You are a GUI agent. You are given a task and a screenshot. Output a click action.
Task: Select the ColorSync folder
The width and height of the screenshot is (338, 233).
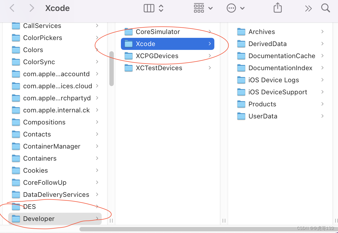click(55, 62)
